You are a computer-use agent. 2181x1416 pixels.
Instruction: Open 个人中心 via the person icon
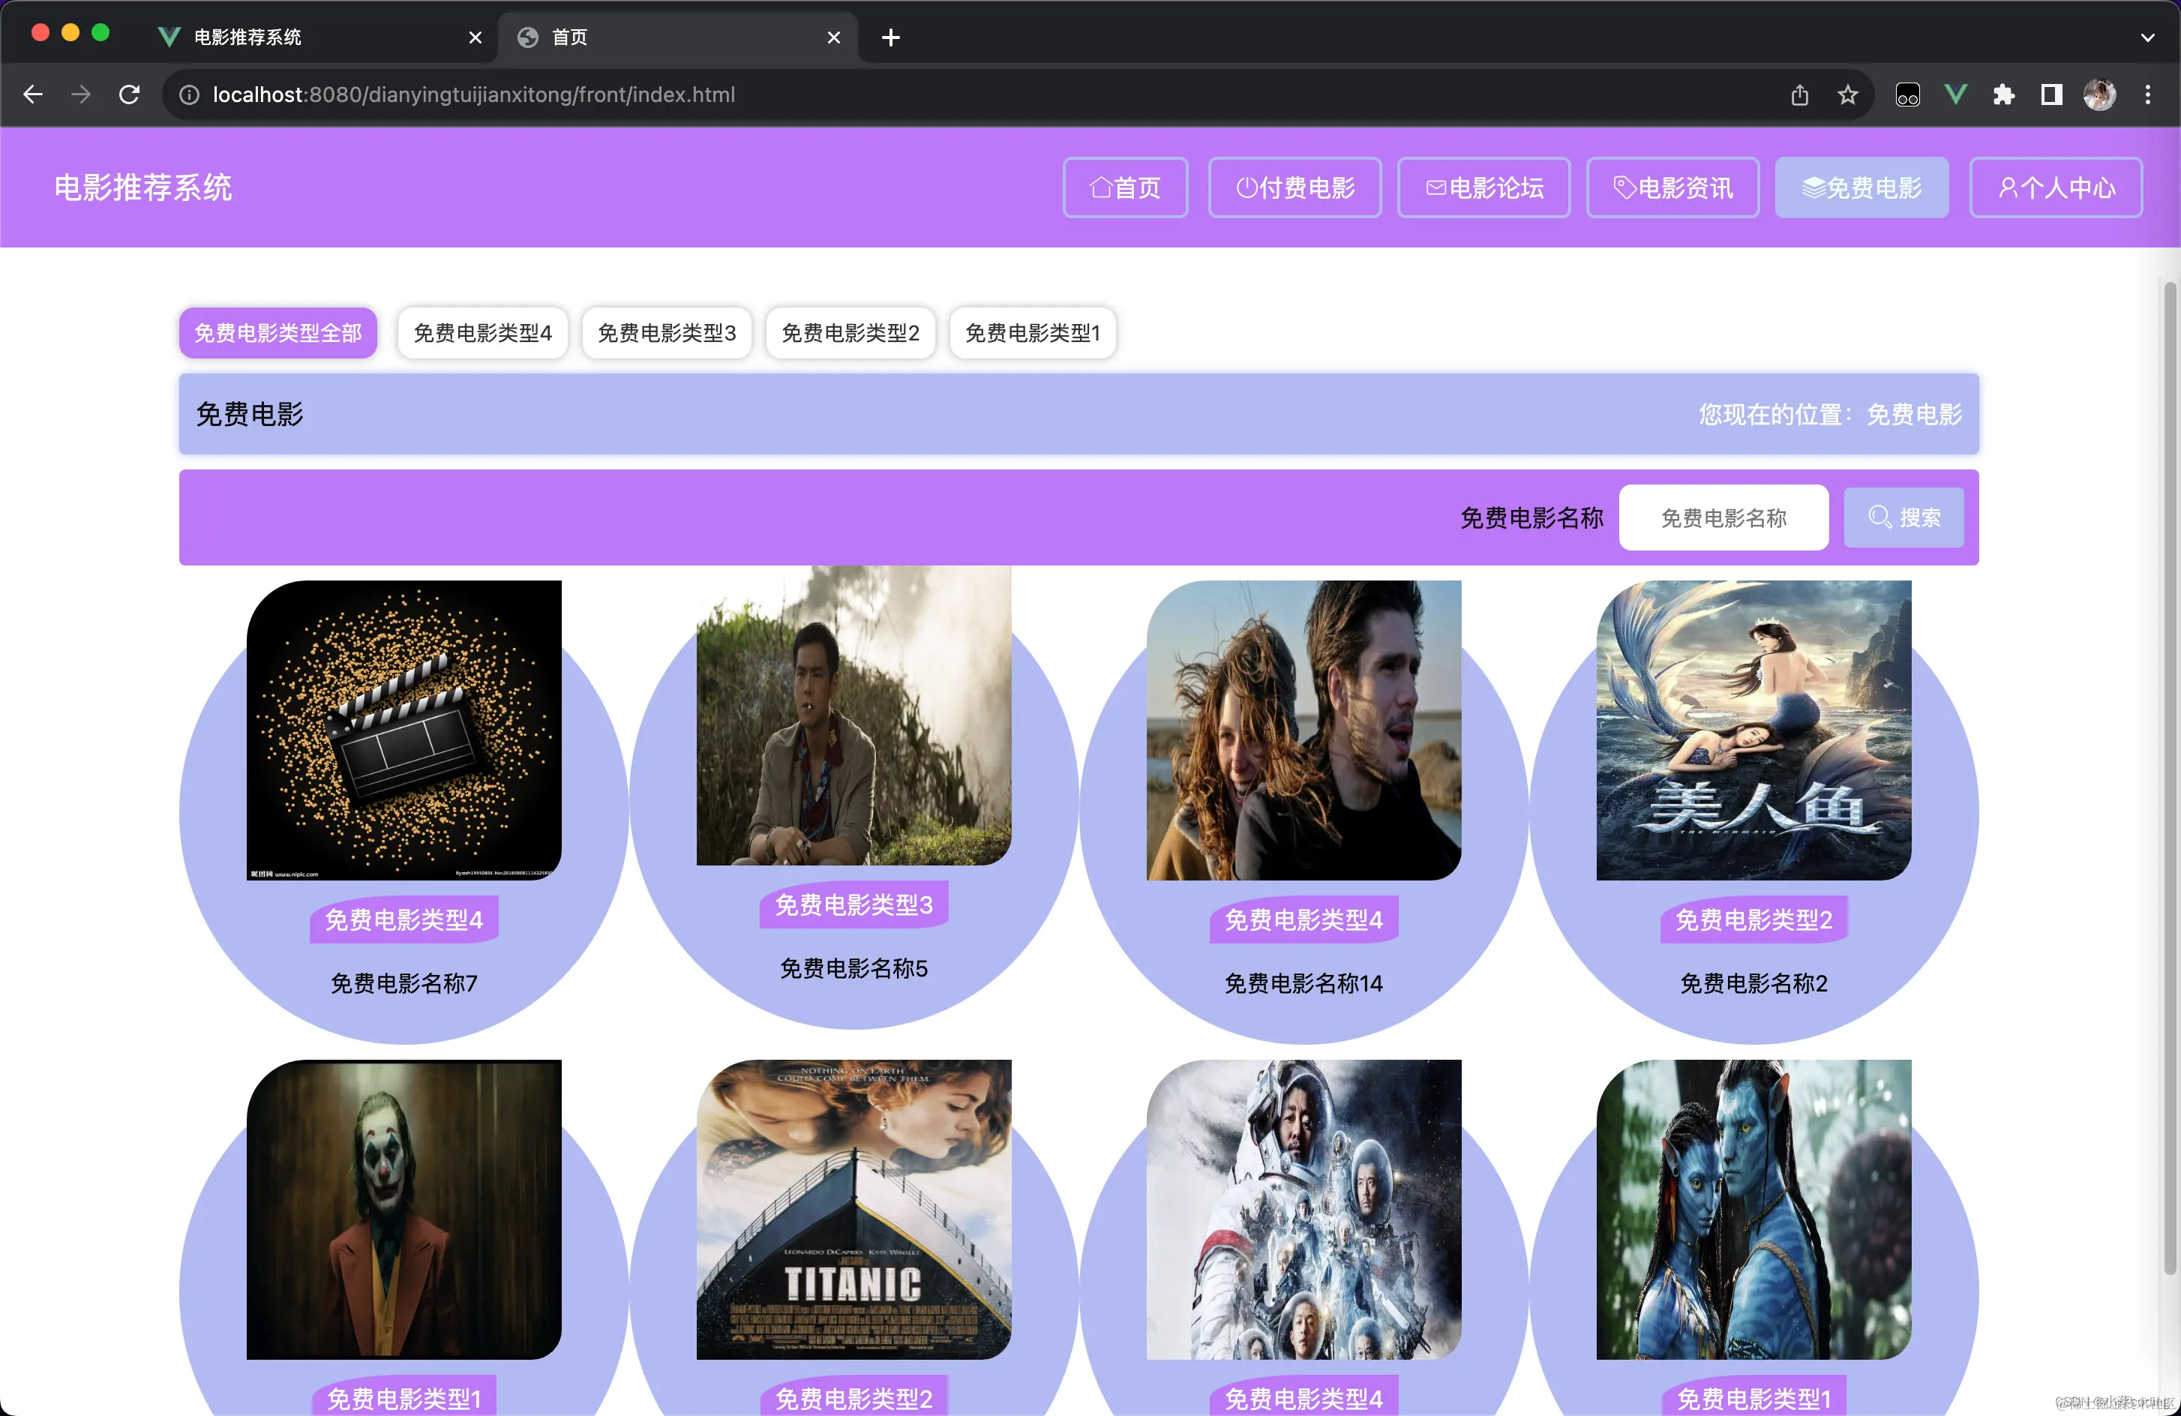tap(2008, 187)
